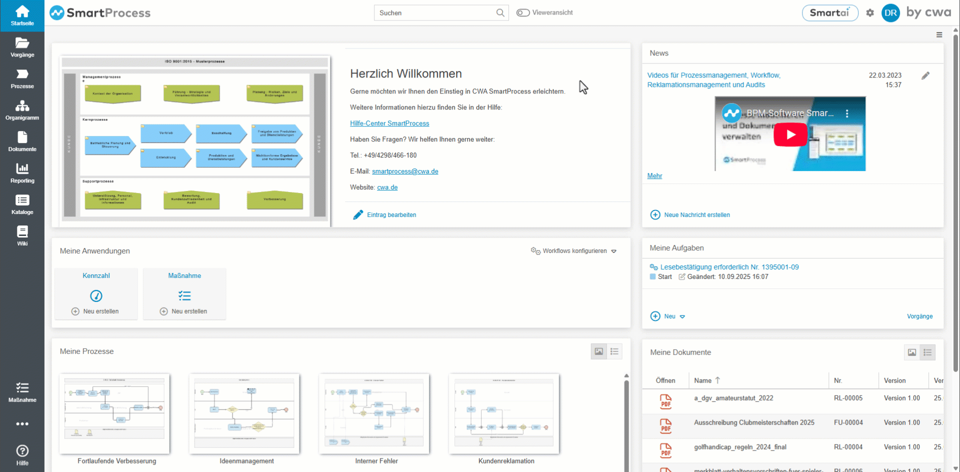Open PDF for Ausschreibung Clubmeisterschaften 2025
Image resolution: width=960 pixels, height=472 pixels.
click(x=665, y=426)
